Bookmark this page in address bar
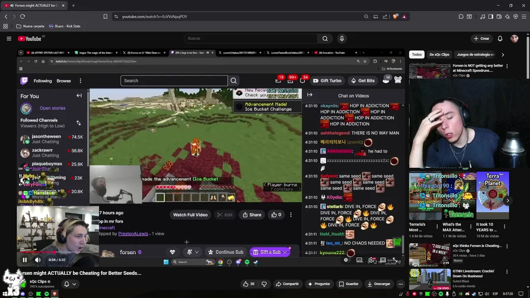Screen dimensions: 530x298 105,17
